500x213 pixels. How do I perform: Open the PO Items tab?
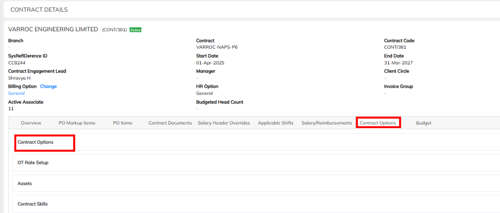point(123,123)
